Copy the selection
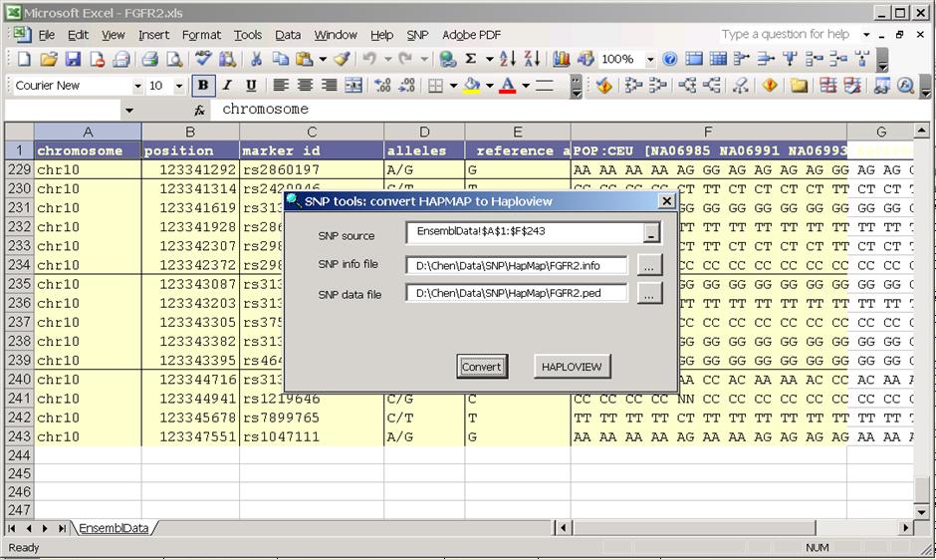 (x=280, y=59)
